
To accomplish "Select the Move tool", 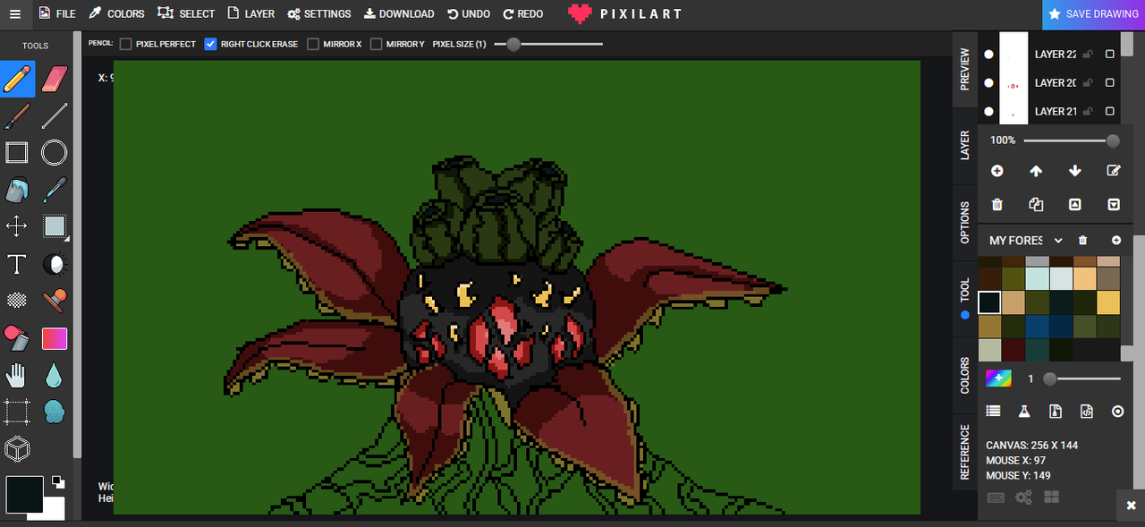I will (17, 226).
